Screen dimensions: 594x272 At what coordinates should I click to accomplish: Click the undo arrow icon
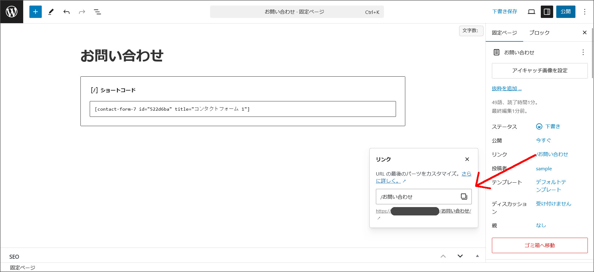67,12
